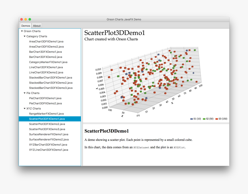This screenshot has width=248, height=194.
Task: Click the highlighted ScatterPlot3DFXDemo1.java row
Action: pyautogui.click(x=50, y=119)
